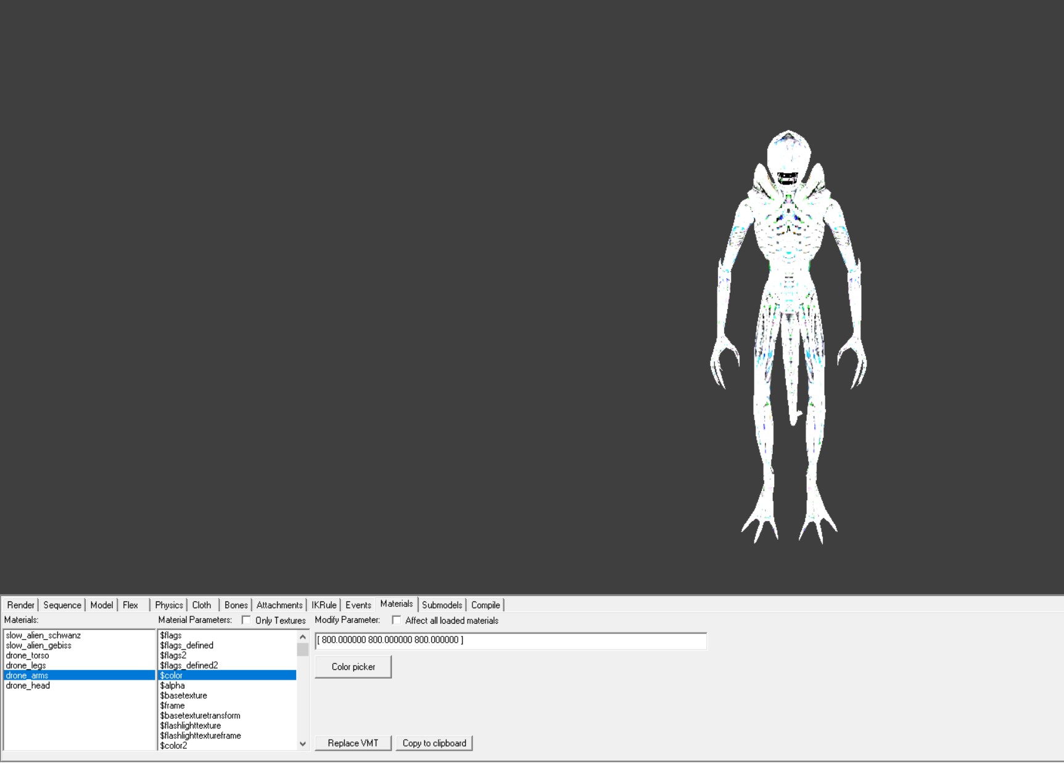Viewport: 1064px width, 763px height.
Task: Select the $flags_defined2 parameter
Action: coord(227,666)
